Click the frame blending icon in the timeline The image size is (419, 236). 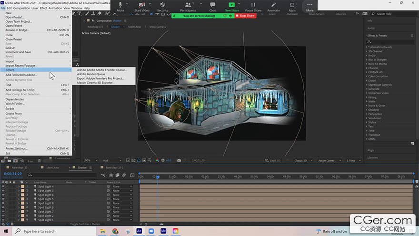pos(117,175)
